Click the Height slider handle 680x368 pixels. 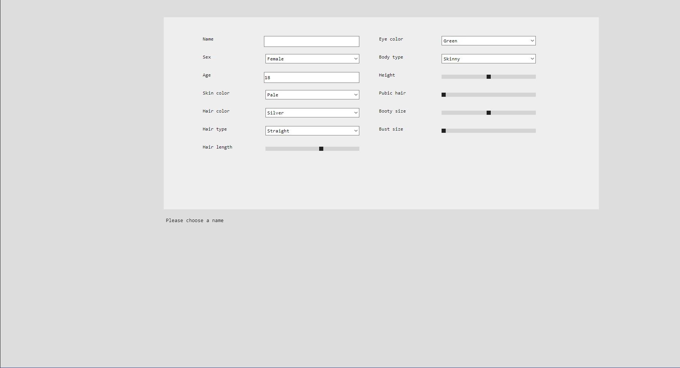coord(488,77)
